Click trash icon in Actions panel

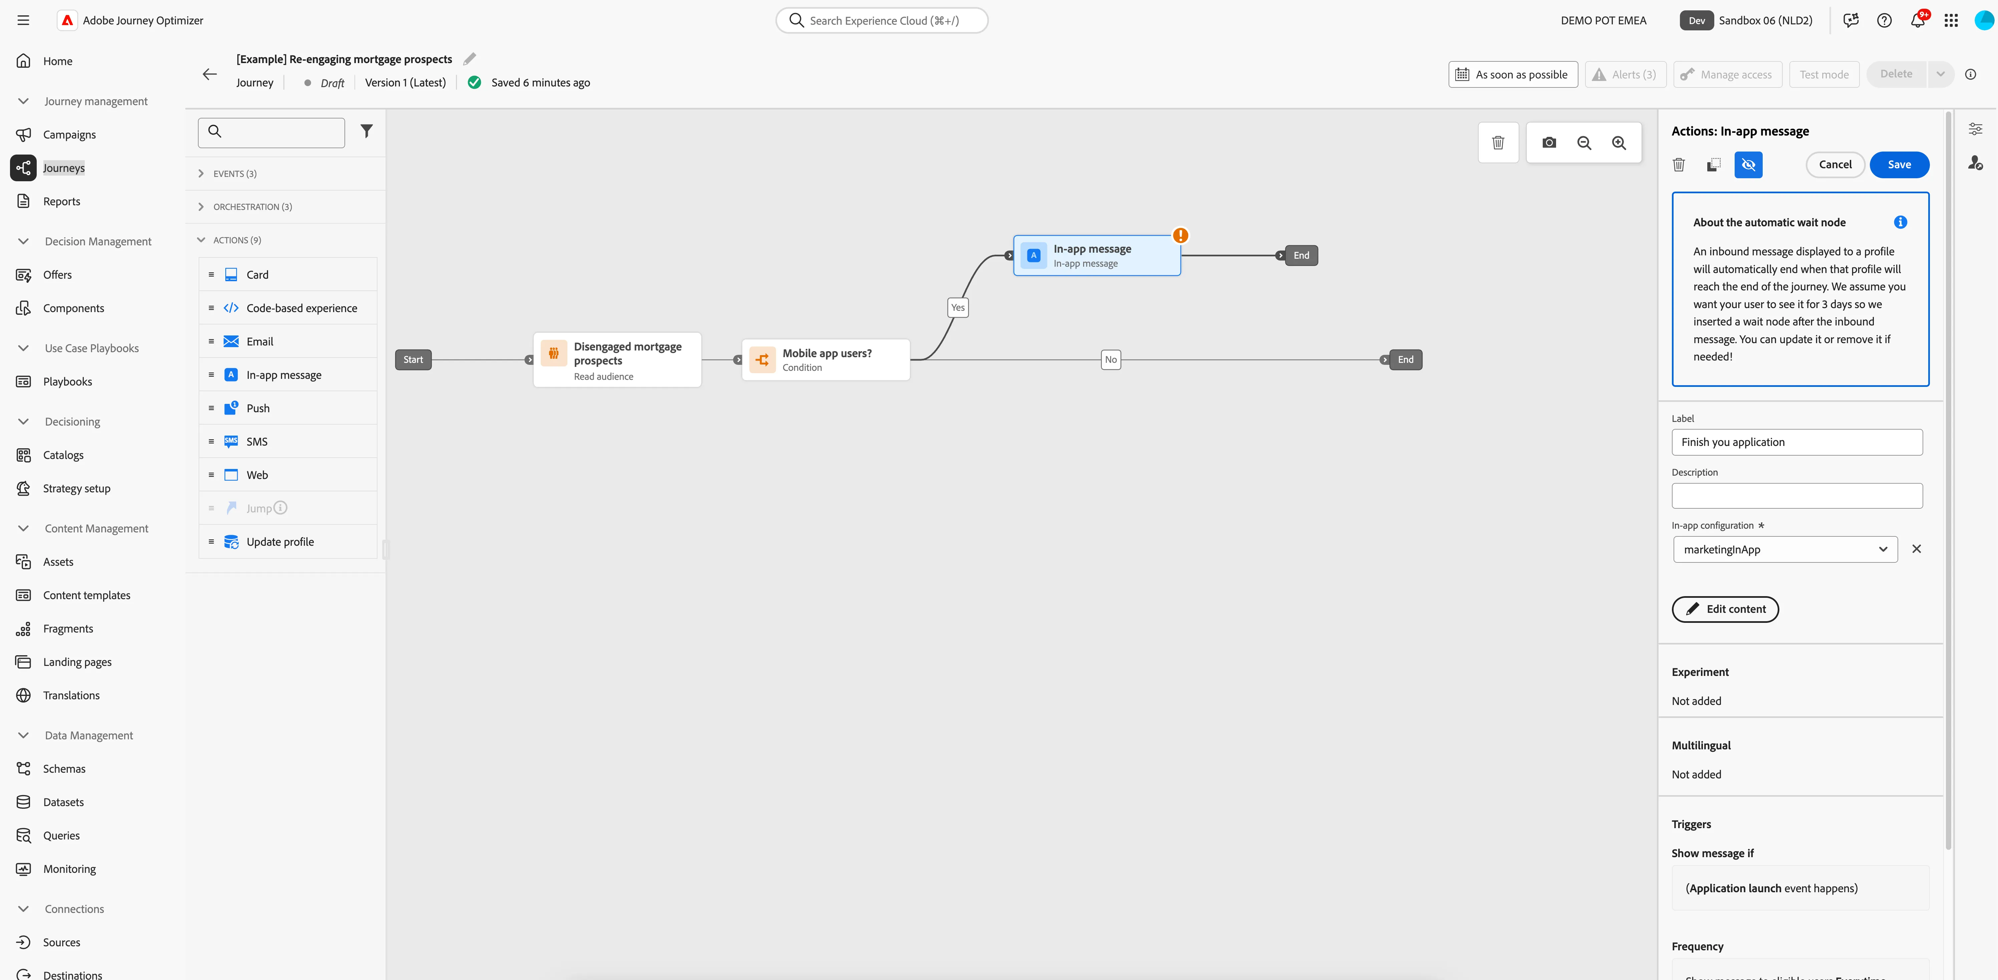click(1679, 165)
